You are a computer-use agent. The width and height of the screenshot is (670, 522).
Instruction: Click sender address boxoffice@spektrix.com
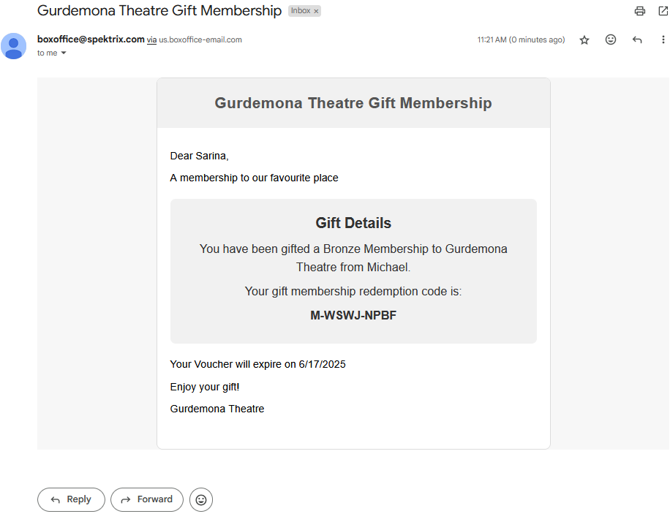tap(91, 39)
